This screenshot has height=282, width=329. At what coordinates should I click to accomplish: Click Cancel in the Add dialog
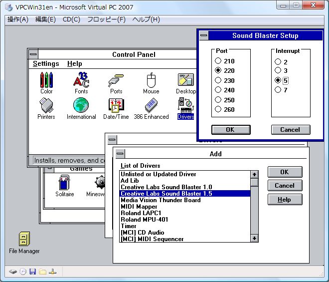tap(285, 186)
